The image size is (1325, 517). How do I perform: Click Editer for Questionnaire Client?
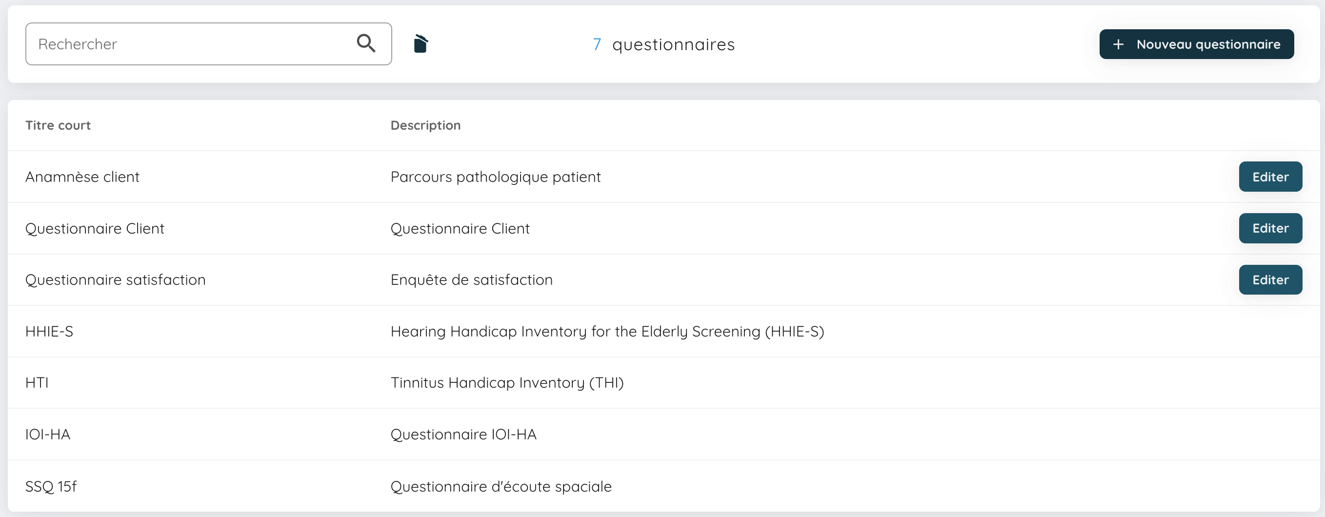point(1270,228)
